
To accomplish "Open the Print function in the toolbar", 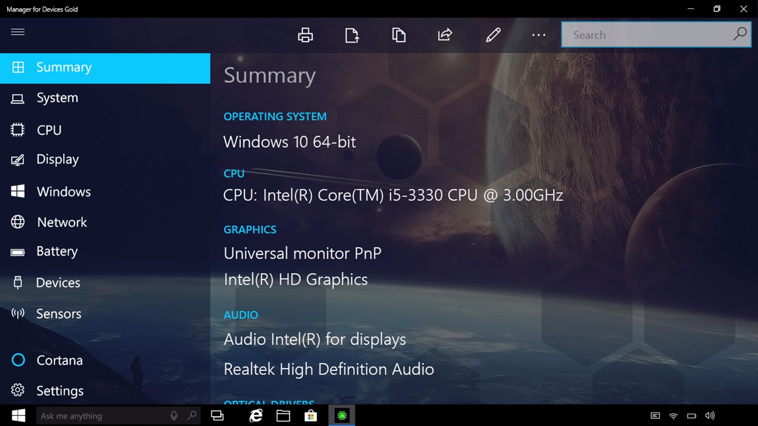I will tap(305, 34).
